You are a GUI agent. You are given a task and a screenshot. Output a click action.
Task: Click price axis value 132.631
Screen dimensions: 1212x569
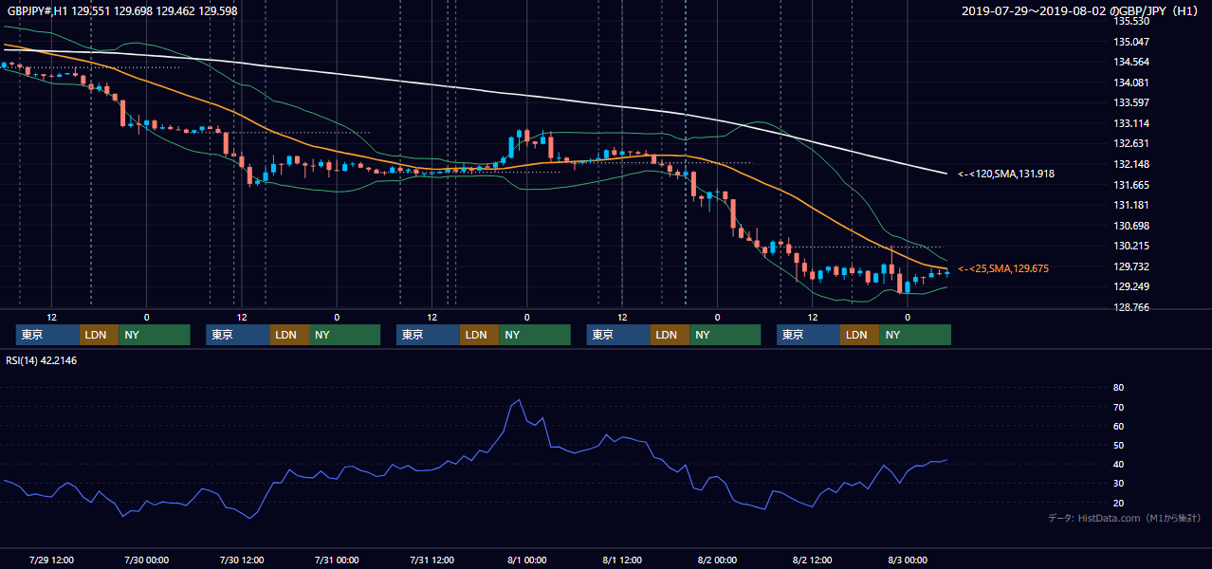[1131, 144]
